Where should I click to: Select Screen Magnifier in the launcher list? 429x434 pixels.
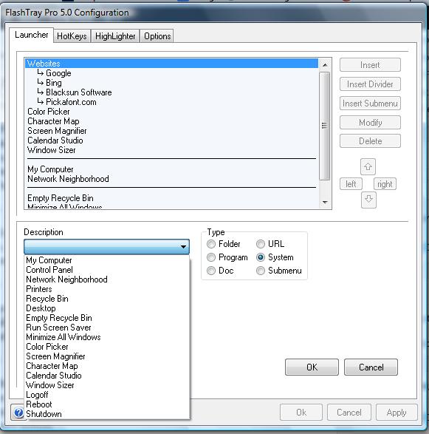point(171,131)
